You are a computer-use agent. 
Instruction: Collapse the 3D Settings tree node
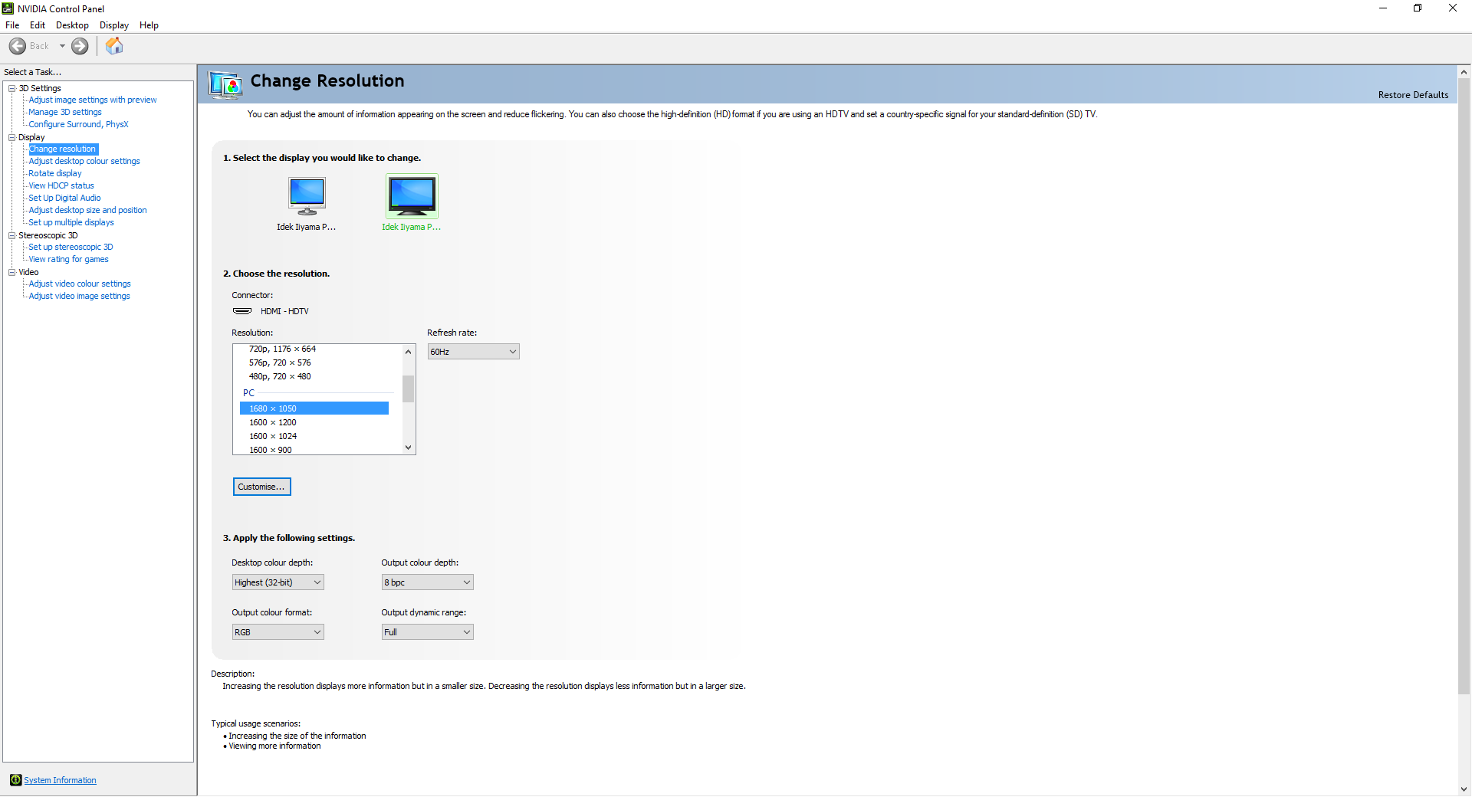[12, 88]
